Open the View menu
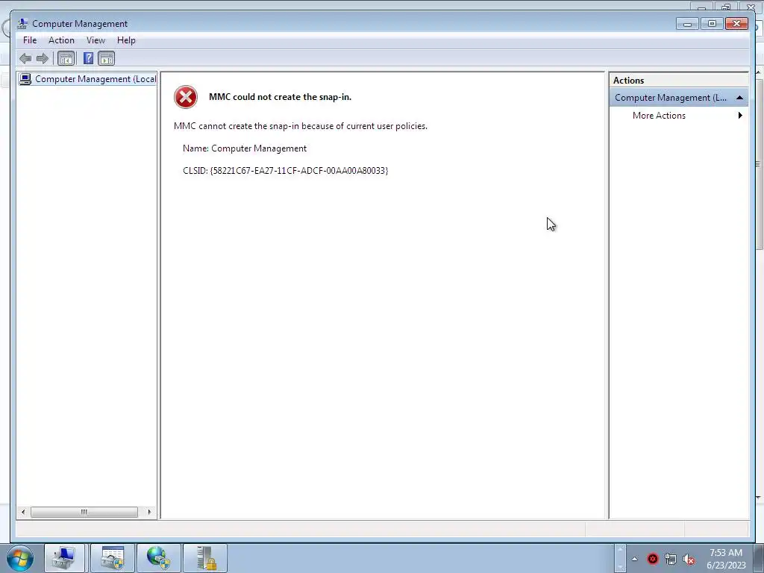 (95, 40)
